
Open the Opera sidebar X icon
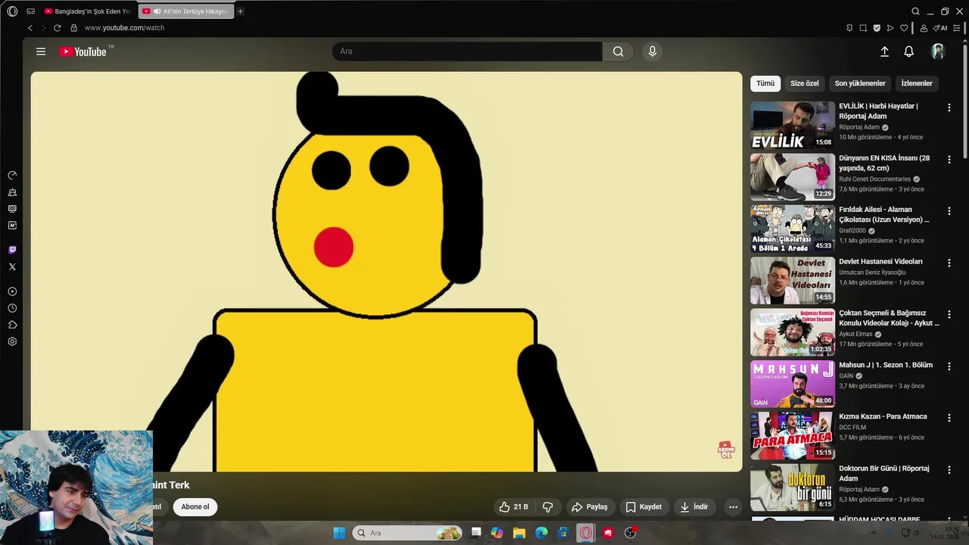[x=12, y=266]
